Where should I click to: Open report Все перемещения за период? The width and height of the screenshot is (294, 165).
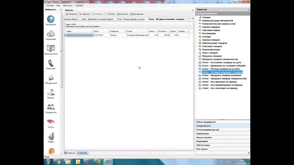(x=222, y=85)
